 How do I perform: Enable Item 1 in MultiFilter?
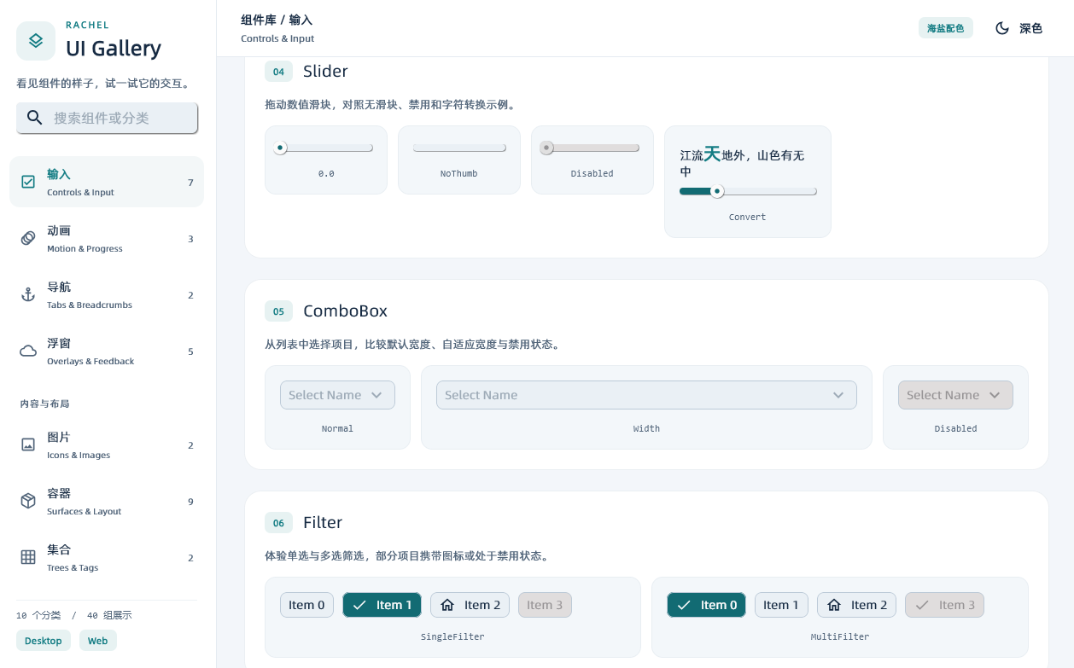781,605
